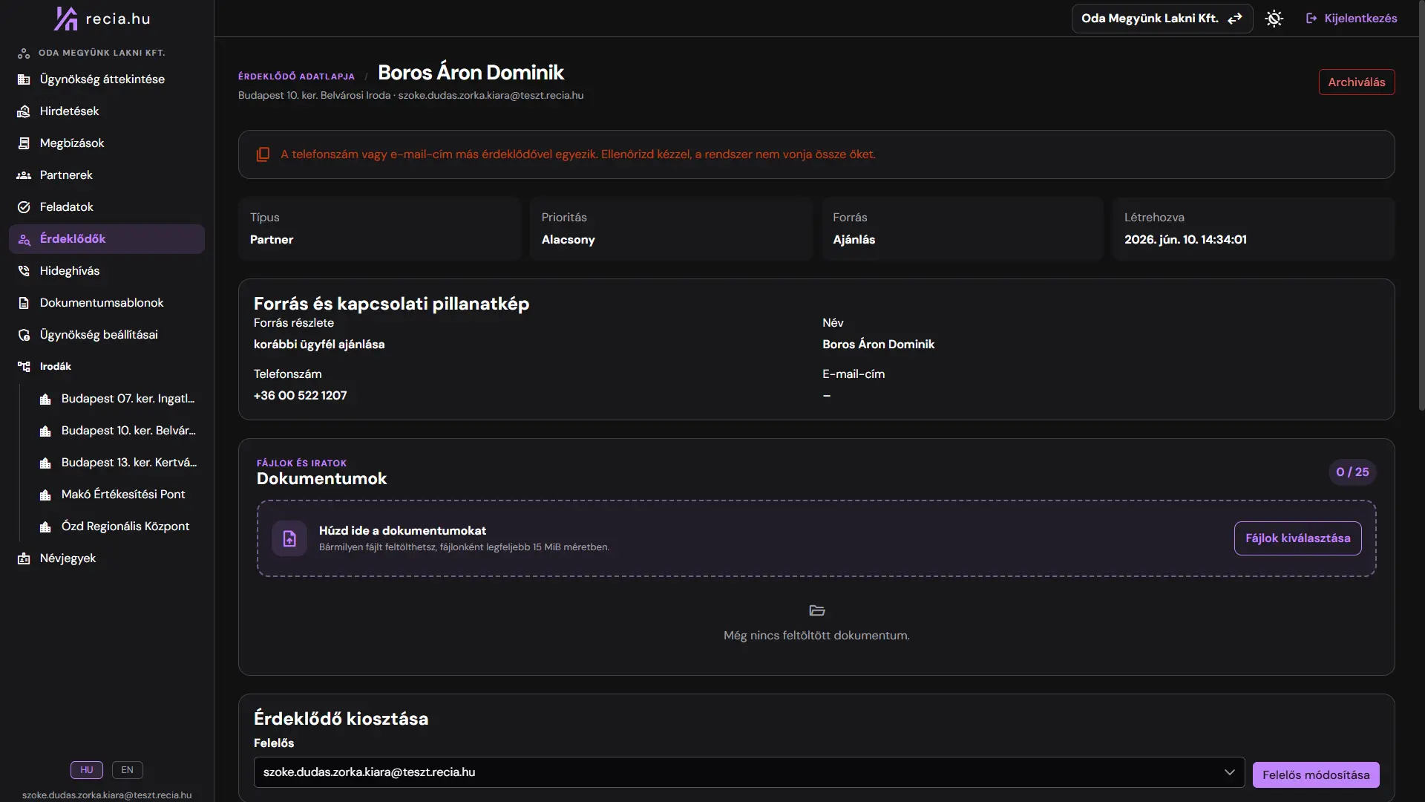1425x802 pixels.
Task: Switch language to HU
Action: pos(87,770)
